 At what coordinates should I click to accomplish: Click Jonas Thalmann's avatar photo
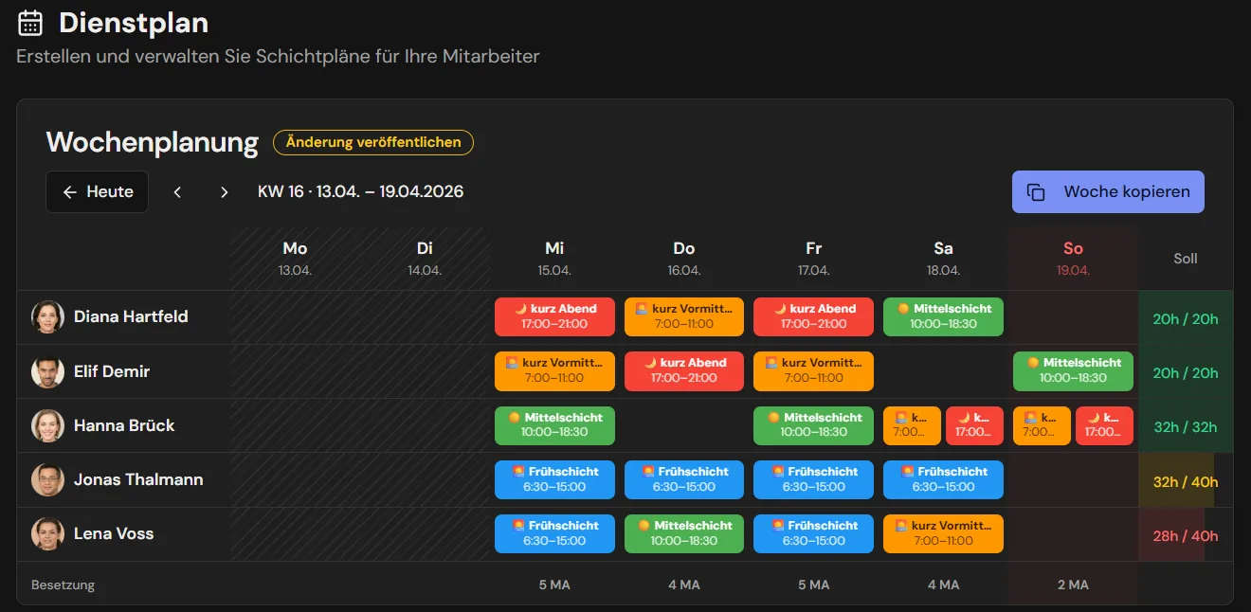47,479
